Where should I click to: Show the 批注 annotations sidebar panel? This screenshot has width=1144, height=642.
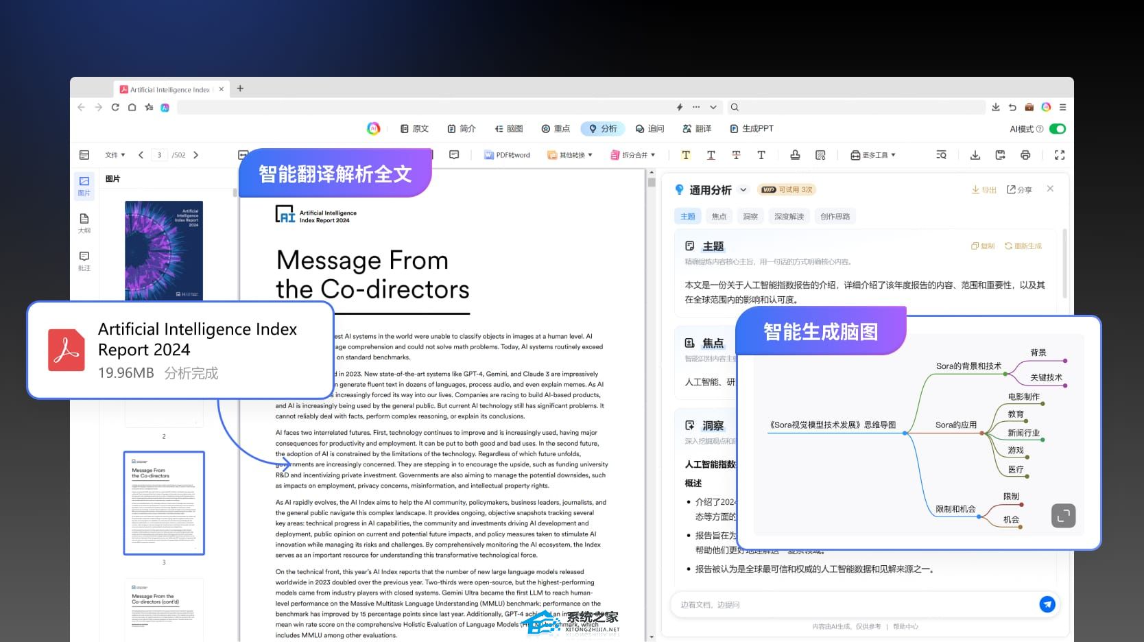[x=84, y=261]
